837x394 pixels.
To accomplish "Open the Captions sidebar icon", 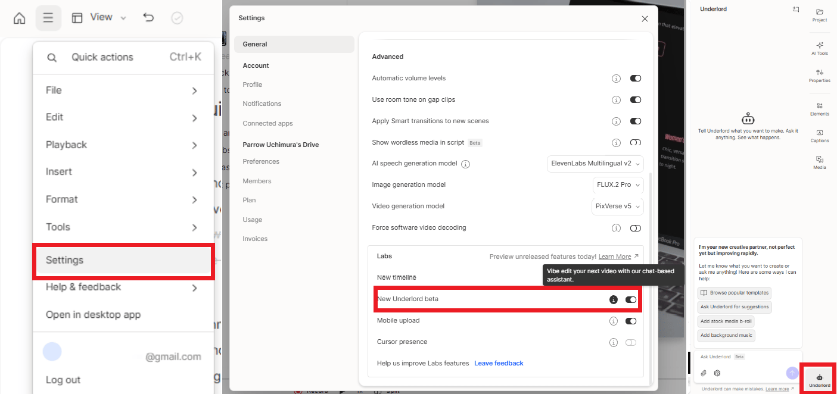I will coord(820,136).
